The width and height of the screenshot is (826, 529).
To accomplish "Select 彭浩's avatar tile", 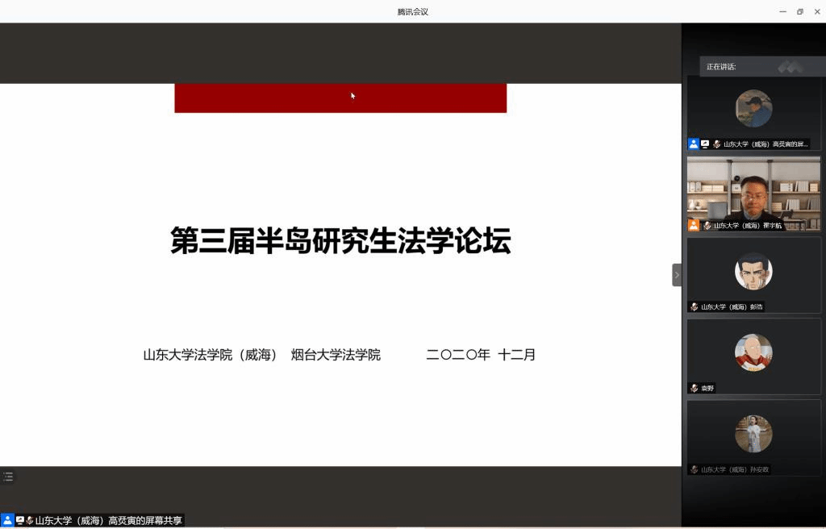I will click(x=753, y=272).
